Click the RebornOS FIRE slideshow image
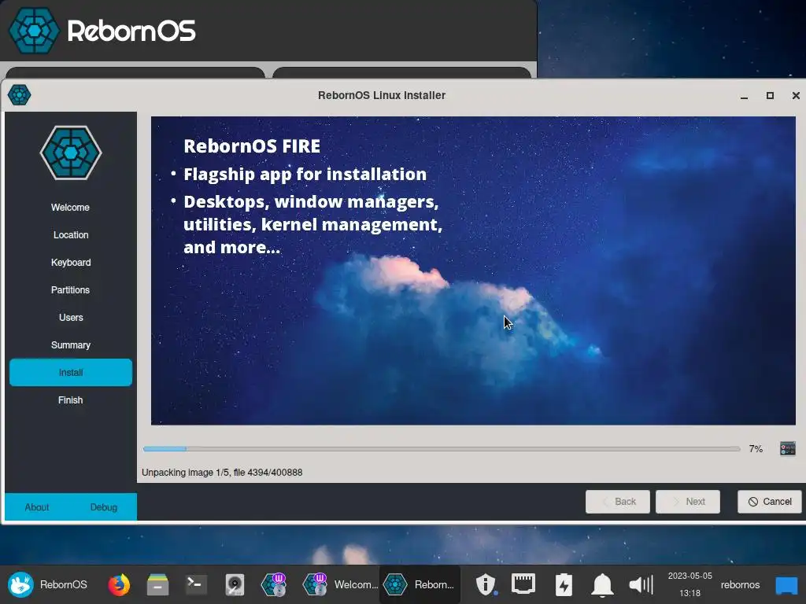806x604 pixels. tap(473, 271)
